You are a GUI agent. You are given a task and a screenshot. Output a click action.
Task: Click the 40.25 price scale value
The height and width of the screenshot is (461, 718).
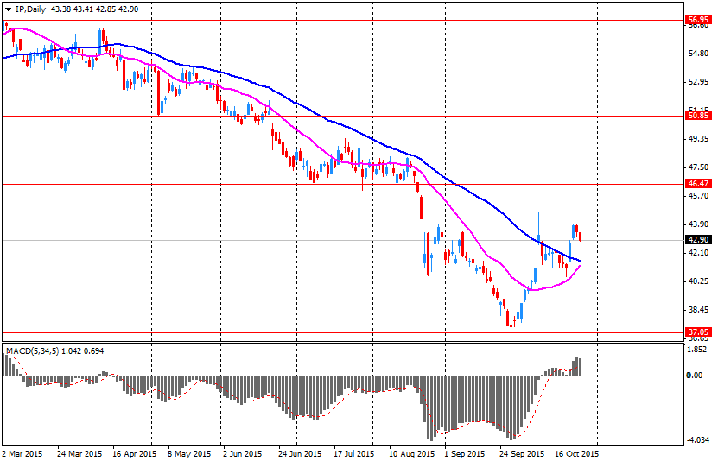coord(699,281)
